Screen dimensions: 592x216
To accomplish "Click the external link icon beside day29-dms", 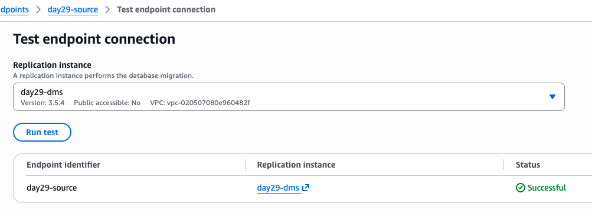I will click(x=306, y=188).
